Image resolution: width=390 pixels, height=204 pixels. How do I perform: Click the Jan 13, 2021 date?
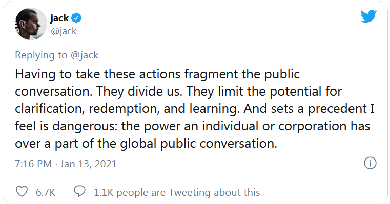88,164
